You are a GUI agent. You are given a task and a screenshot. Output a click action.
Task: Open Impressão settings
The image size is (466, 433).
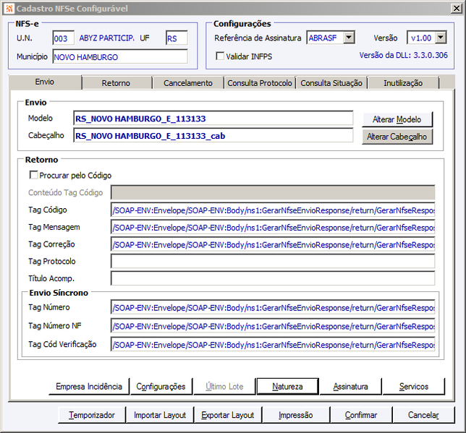296,415
